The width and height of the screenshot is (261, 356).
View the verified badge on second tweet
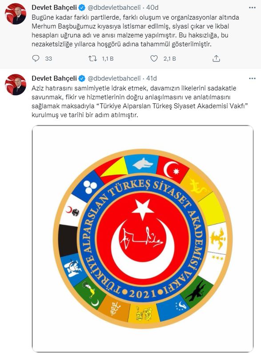[82, 78]
